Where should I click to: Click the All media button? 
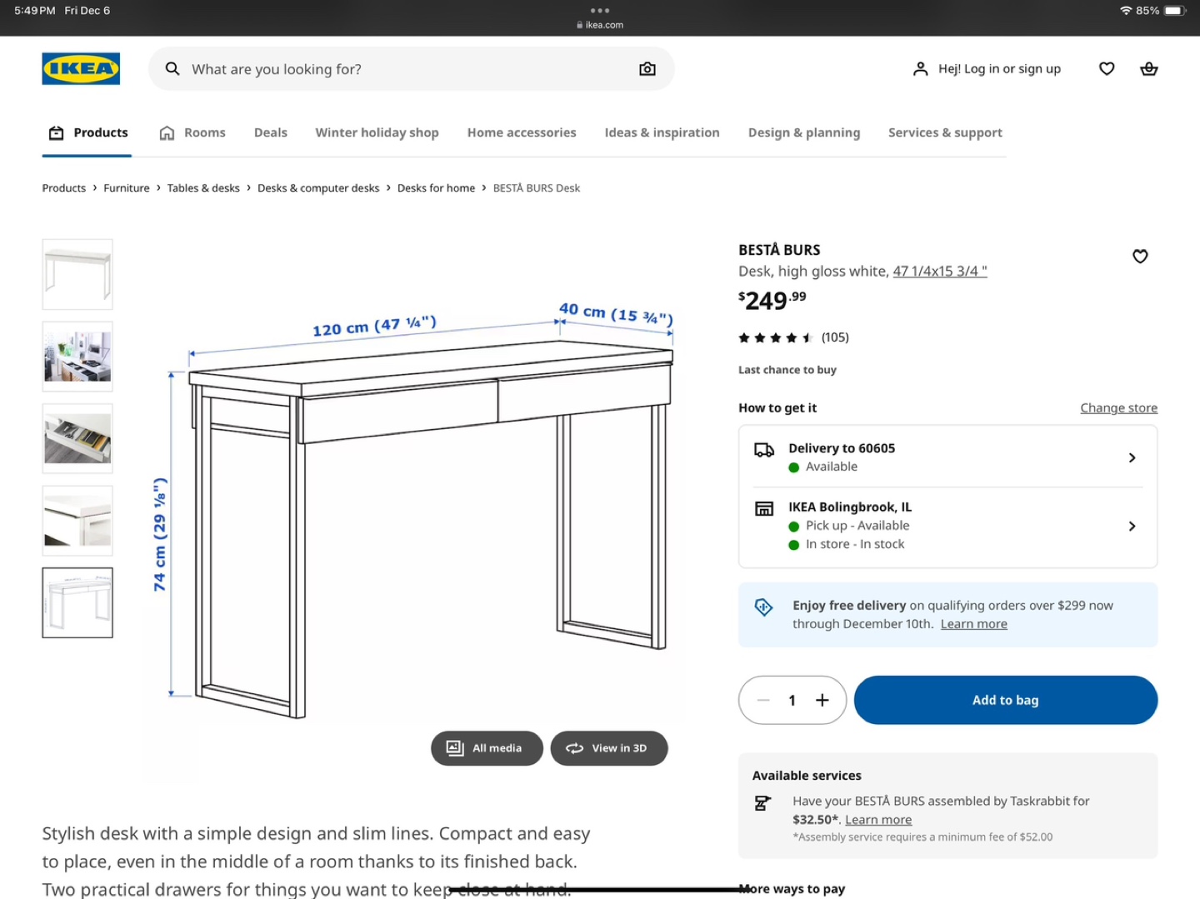click(487, 748)
